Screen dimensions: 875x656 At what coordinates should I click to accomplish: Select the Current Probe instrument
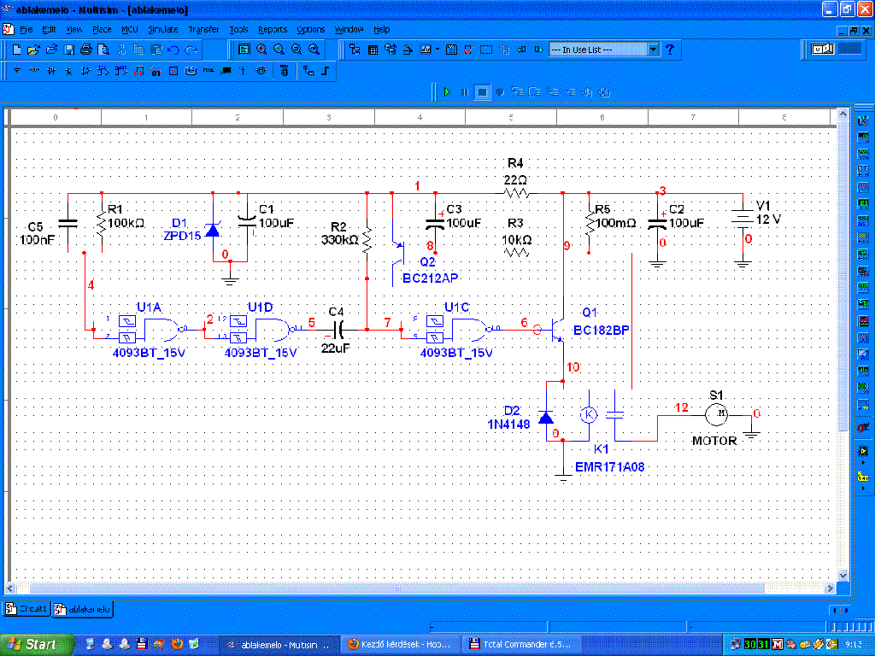tap(863, 427)
